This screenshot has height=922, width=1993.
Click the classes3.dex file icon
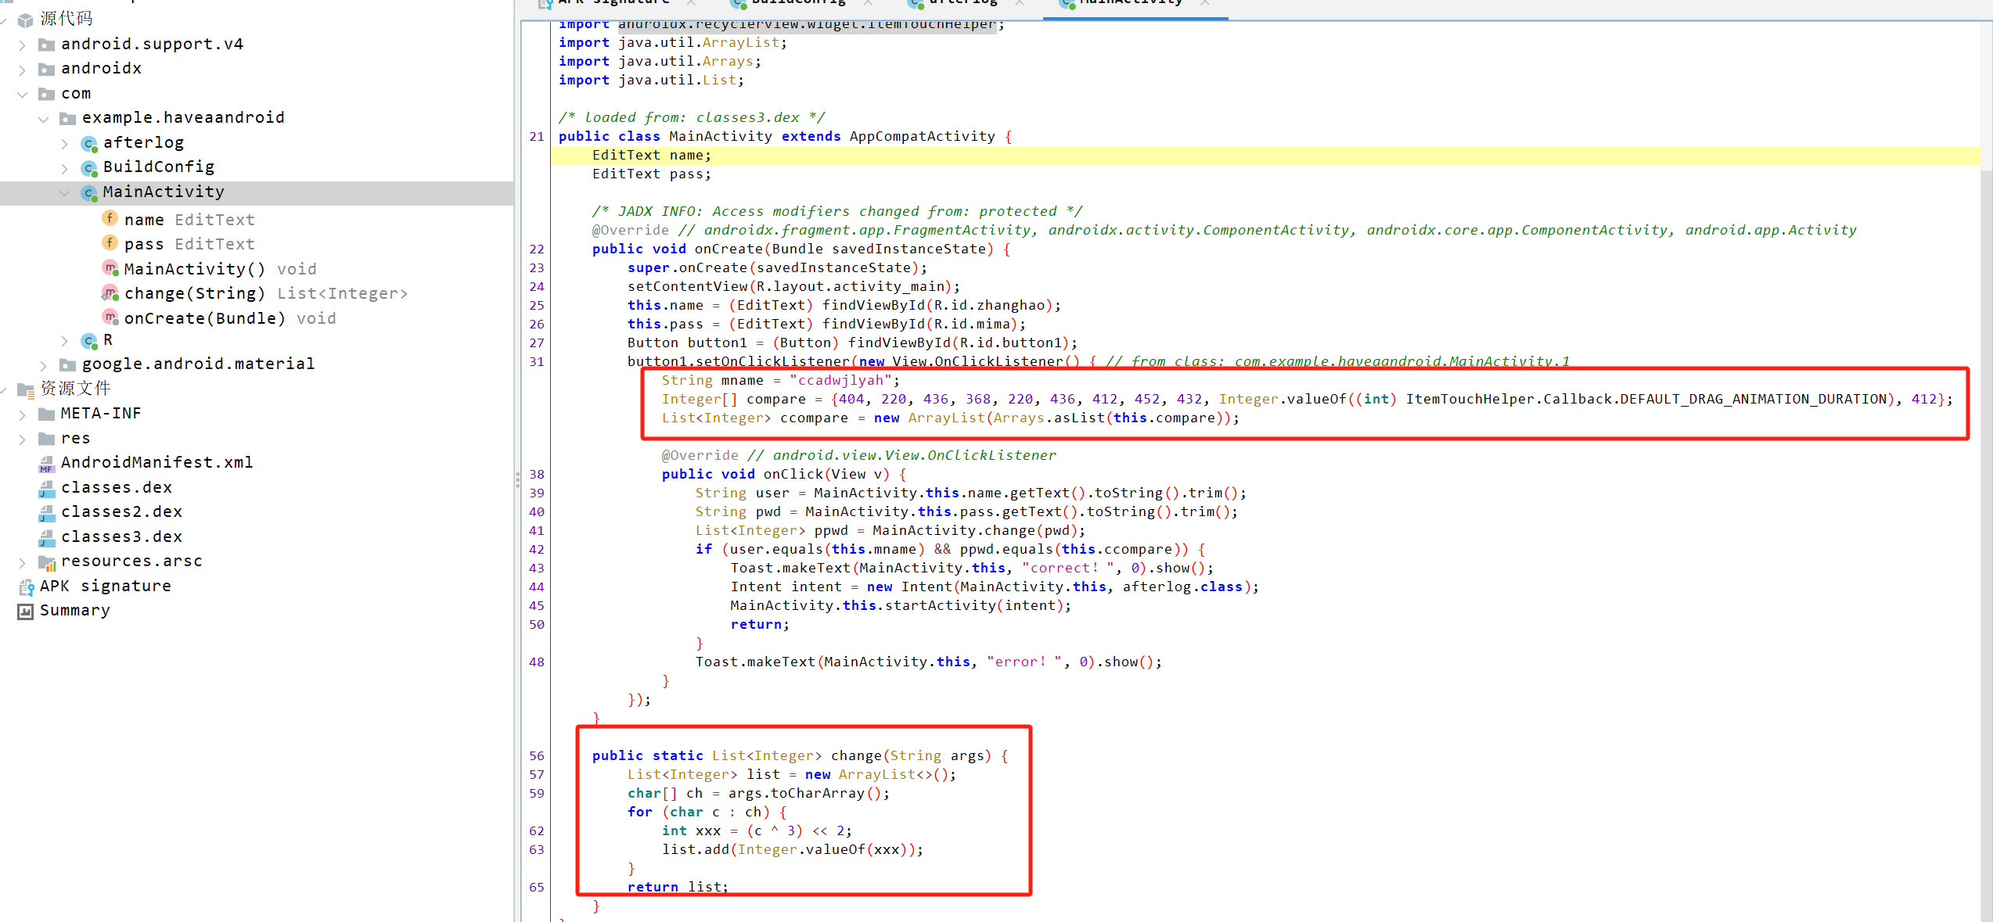click(x=47, y=537)
